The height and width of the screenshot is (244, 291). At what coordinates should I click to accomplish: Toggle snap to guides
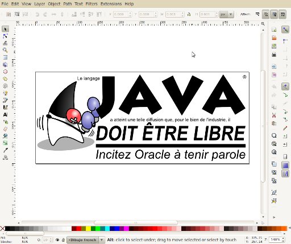tap(285, 173)
